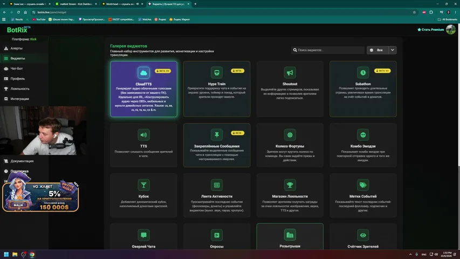
Task: Open the Опросы poll icon
Action: click(216, 235)
